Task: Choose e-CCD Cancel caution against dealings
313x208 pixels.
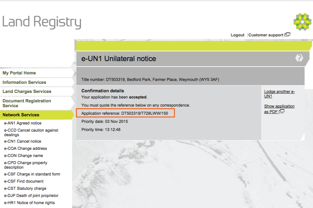Action: pos(31,133)
